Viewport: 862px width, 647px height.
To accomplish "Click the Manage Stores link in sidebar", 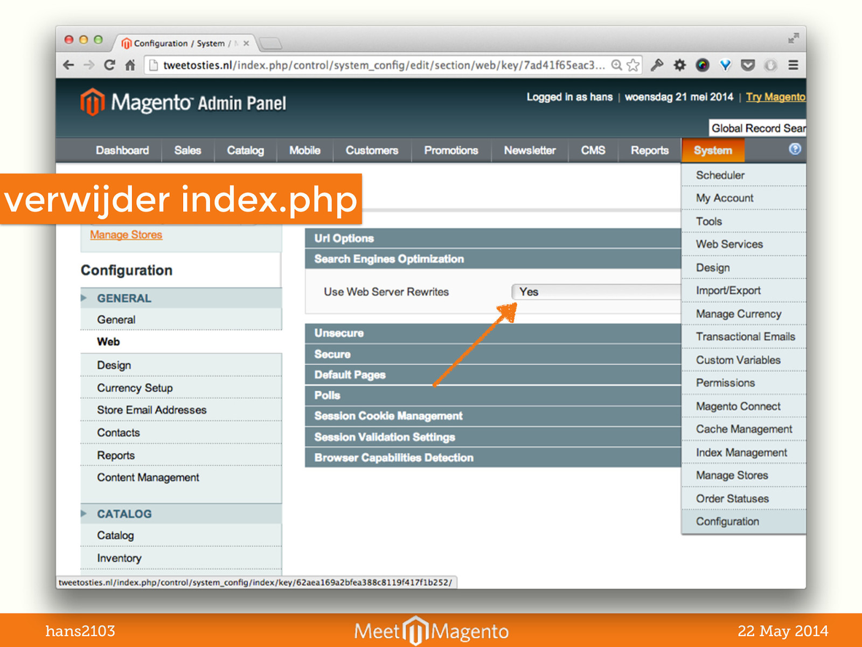I will 126,235.
